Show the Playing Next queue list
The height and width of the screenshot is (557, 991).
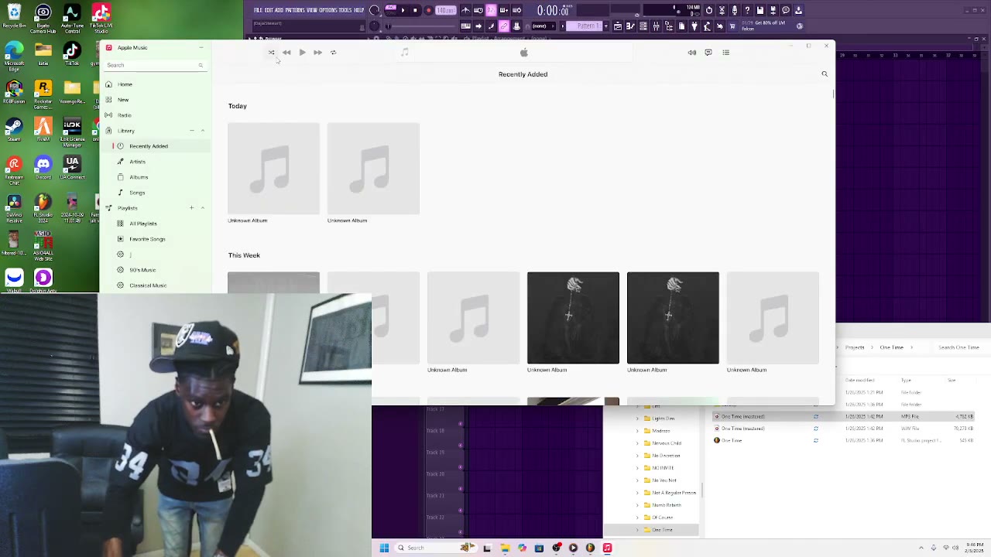coord(726,53)
